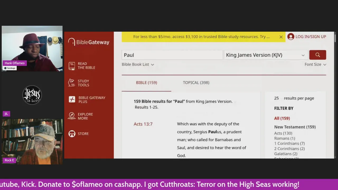Dismiss the yellow promo banner
The width and height of the screenshot is (338, 190).
281,37
